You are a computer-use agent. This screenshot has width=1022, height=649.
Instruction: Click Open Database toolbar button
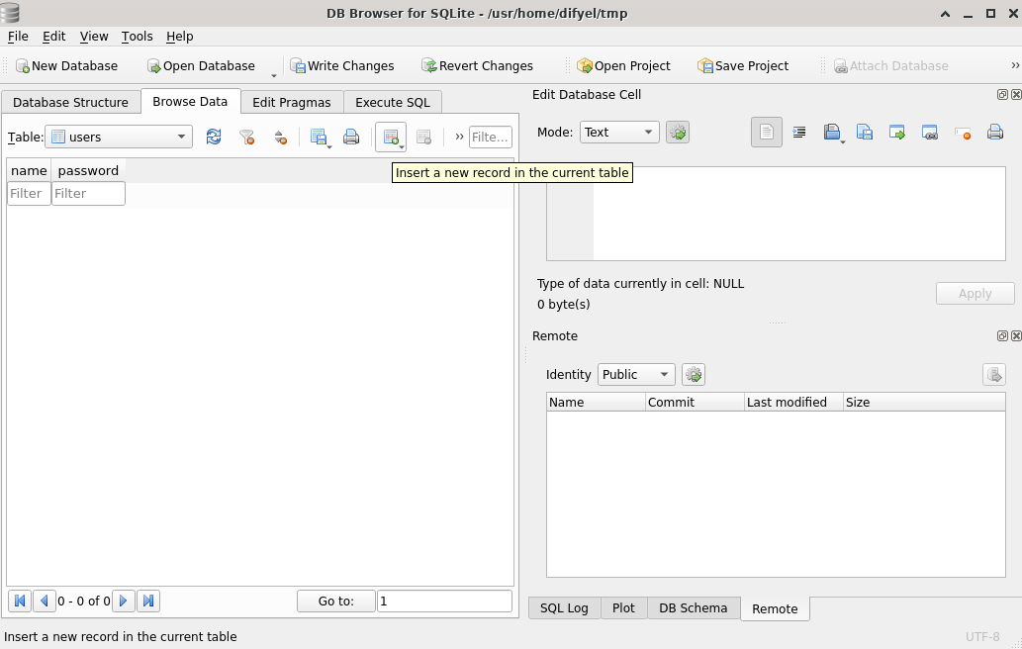[201, 66]
